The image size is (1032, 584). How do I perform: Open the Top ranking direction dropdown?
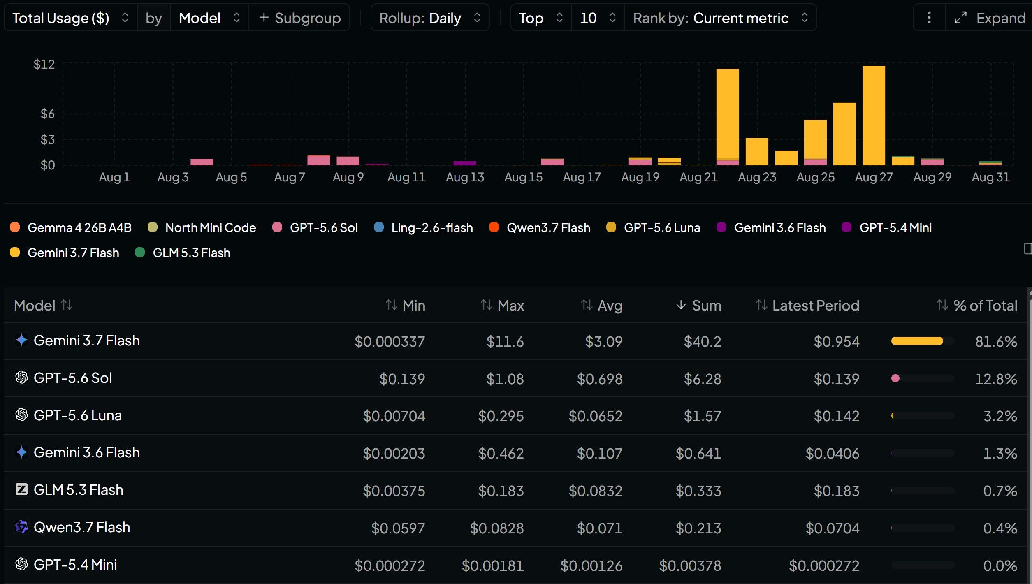(x=541, y=18)
